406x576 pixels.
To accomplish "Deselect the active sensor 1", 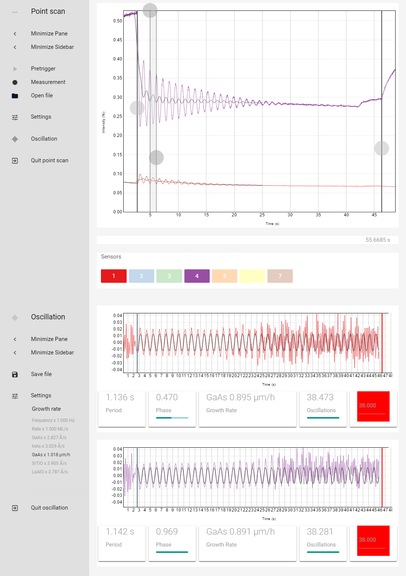I will coord(114,276).
